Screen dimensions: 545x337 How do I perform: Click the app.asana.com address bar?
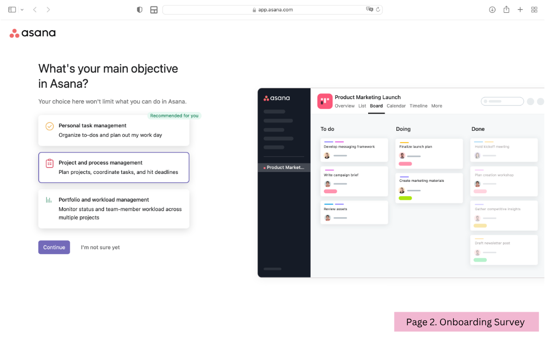click(272, 10)
